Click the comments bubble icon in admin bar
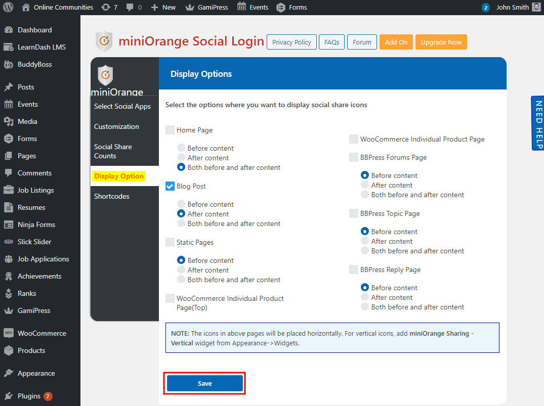This screenshot has height=406, width=544. [x=133, y=7]
